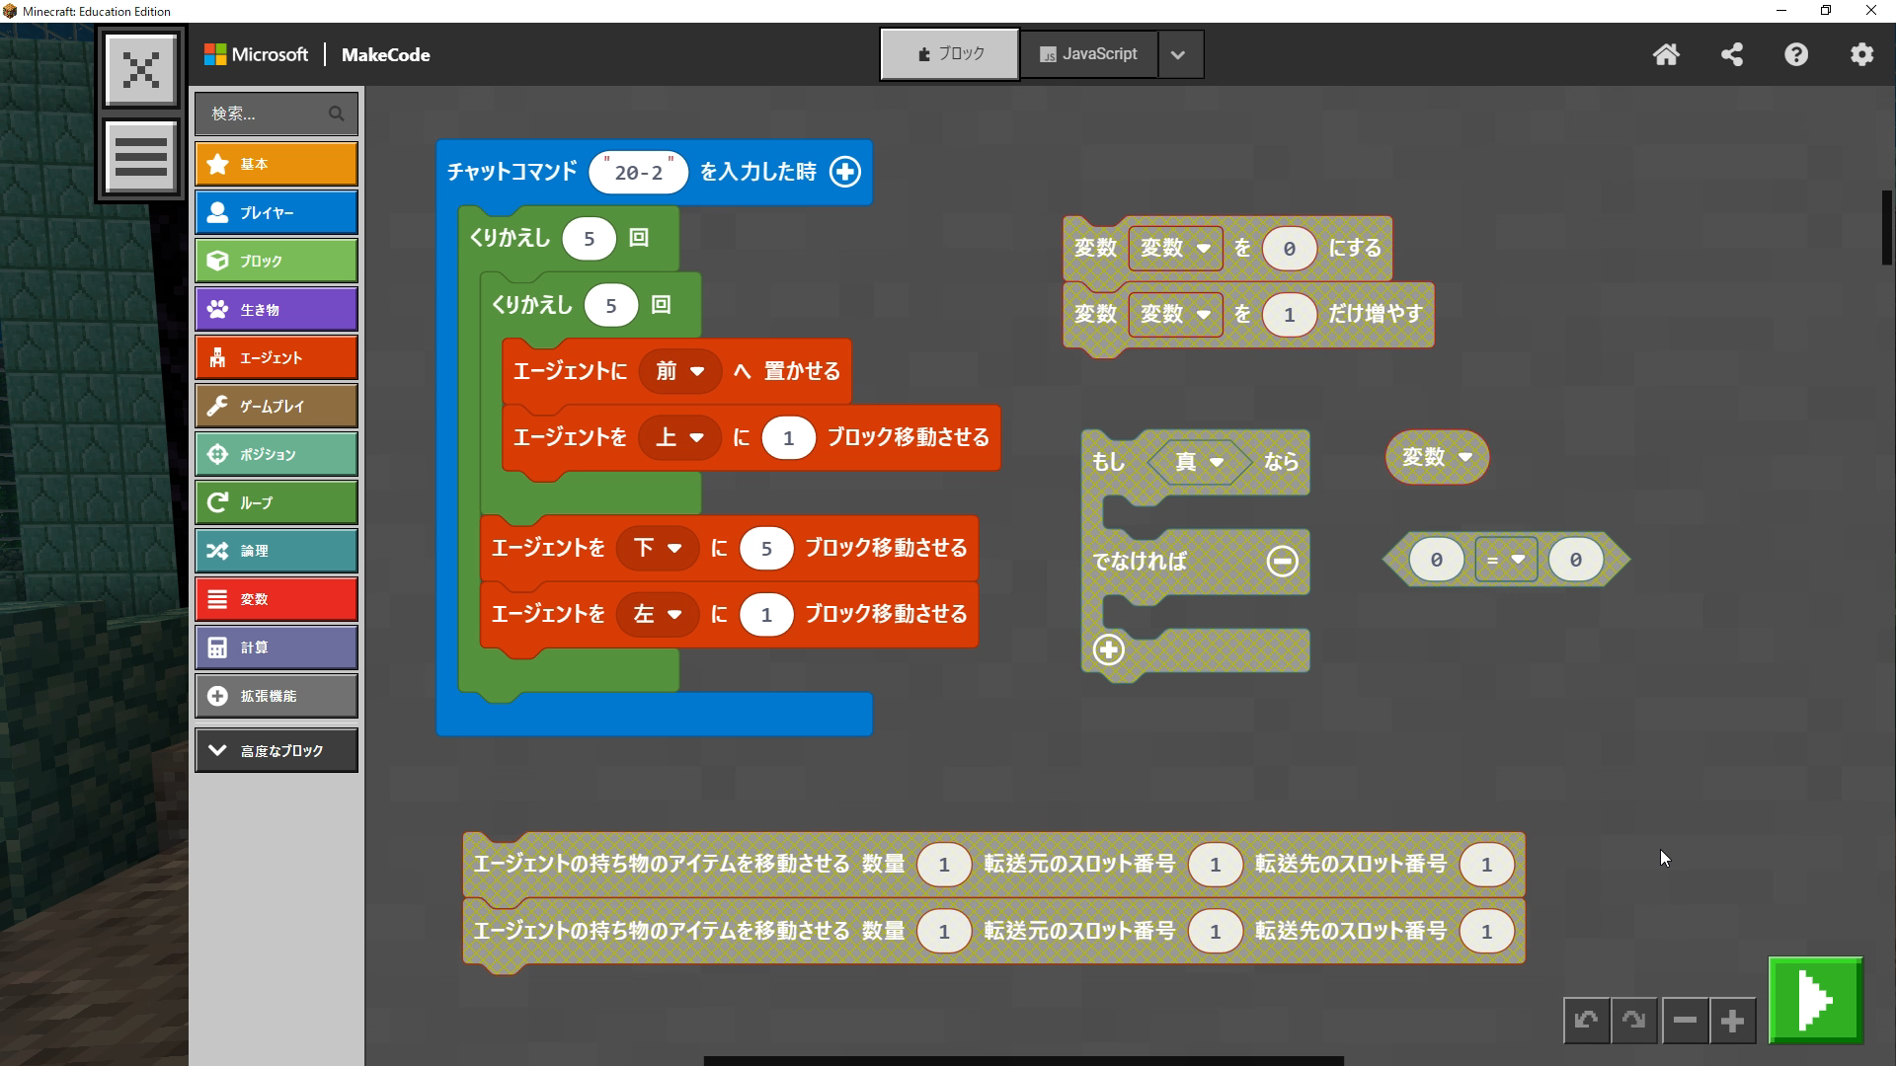
Task: Click the share project icon
Action: [x=1731, y=54]
